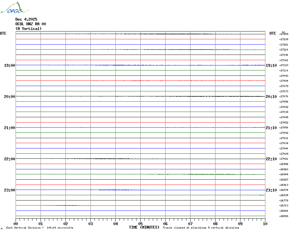The height and width of the screenshot is (232, 290).
Task: Click the 'Traces clipped' footer note
Action: [201, 228]
